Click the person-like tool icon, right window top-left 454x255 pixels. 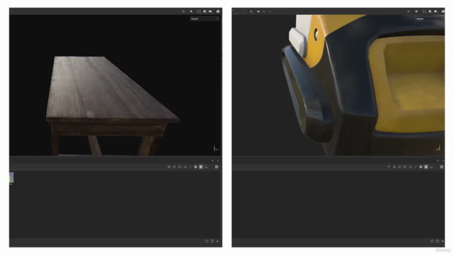click(251, 11)
